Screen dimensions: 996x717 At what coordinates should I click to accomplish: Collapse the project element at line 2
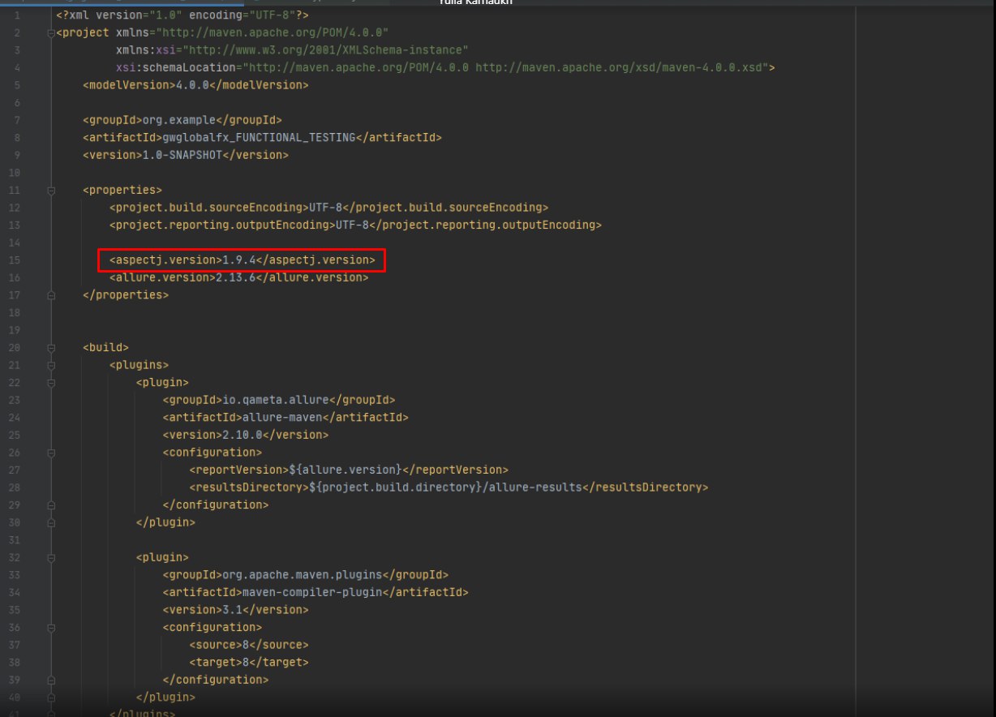52,33
